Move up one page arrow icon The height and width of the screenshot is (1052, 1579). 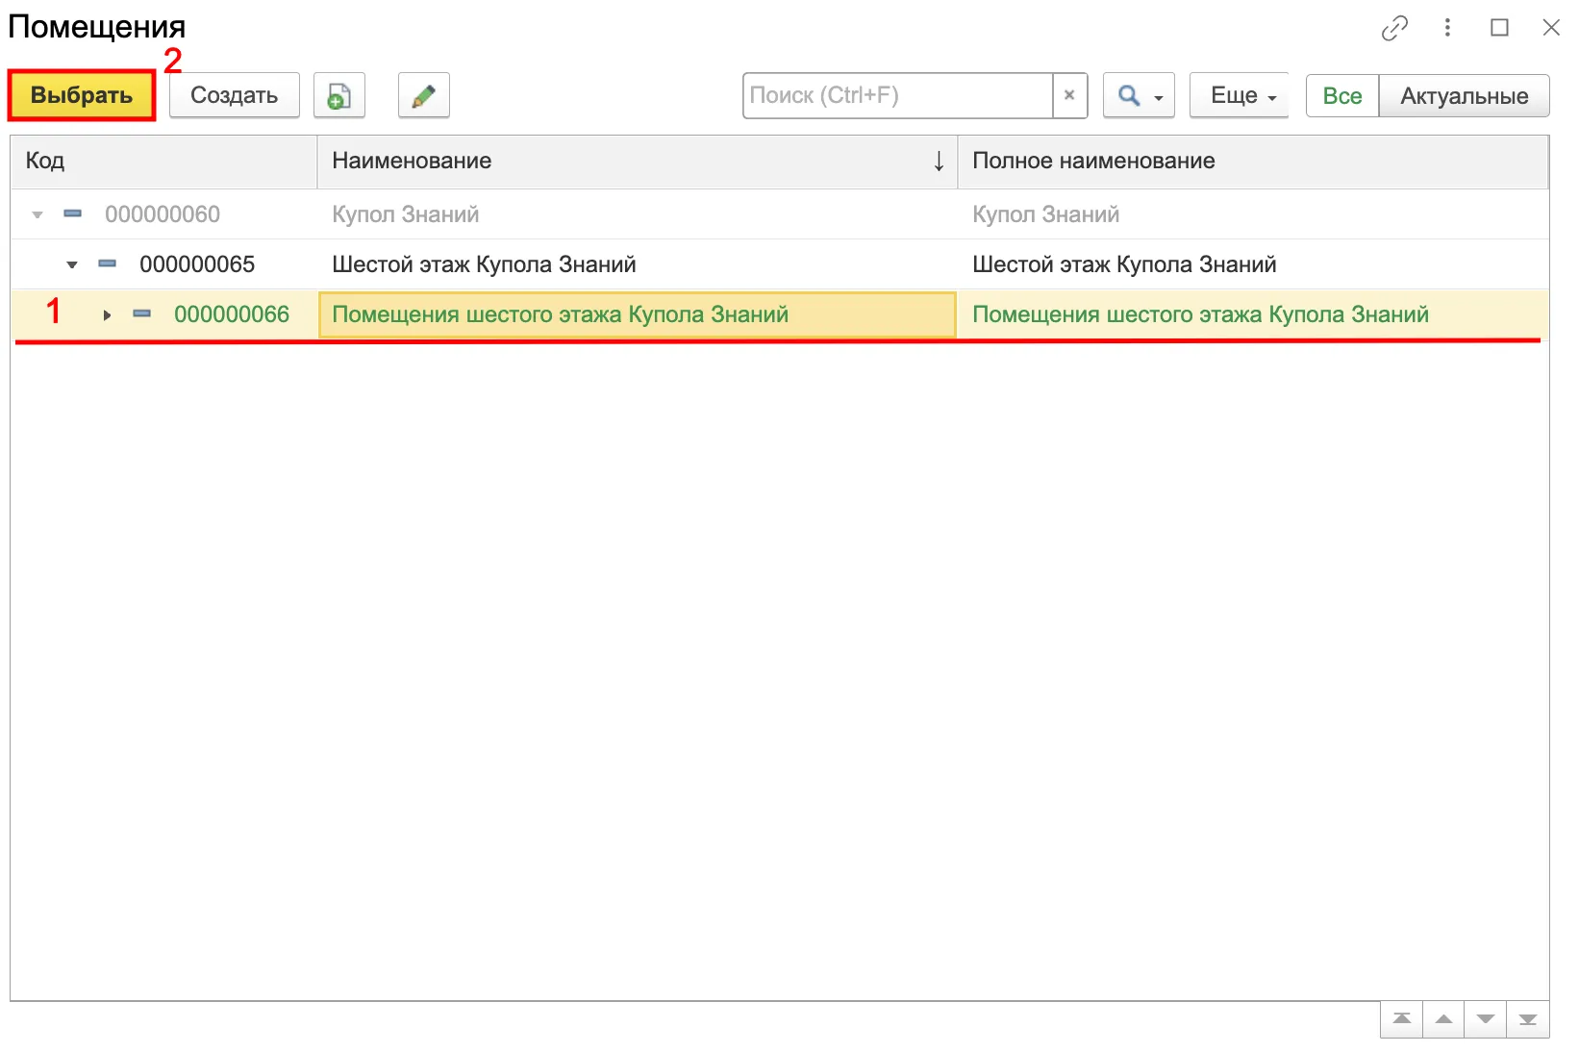tap(1443, 1019)
